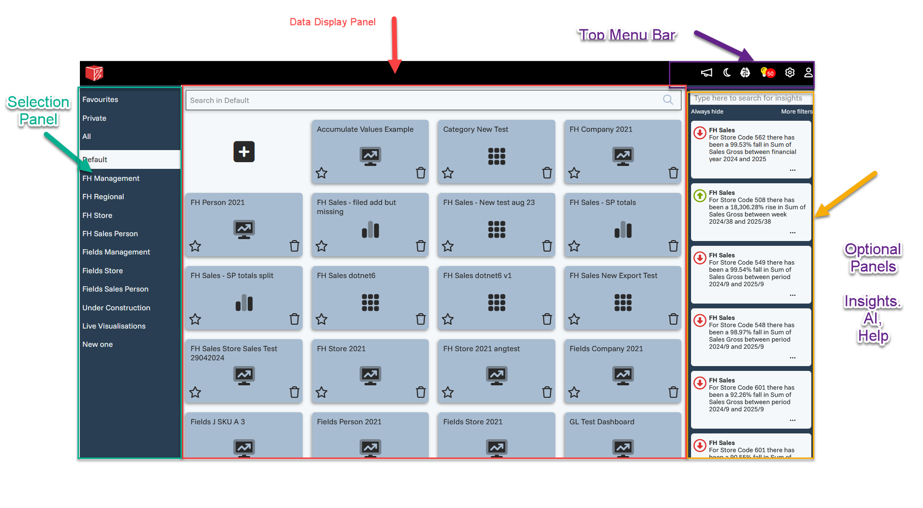Open the AI brain icon panel
The width and height of the screenshot is (923, 508).
[745, 73]
